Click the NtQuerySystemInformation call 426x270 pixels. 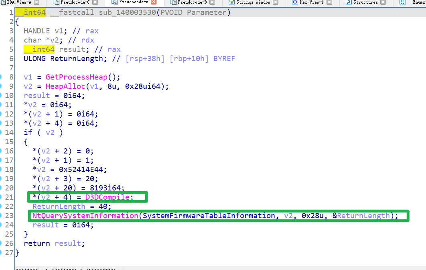(x=85, y=216)
